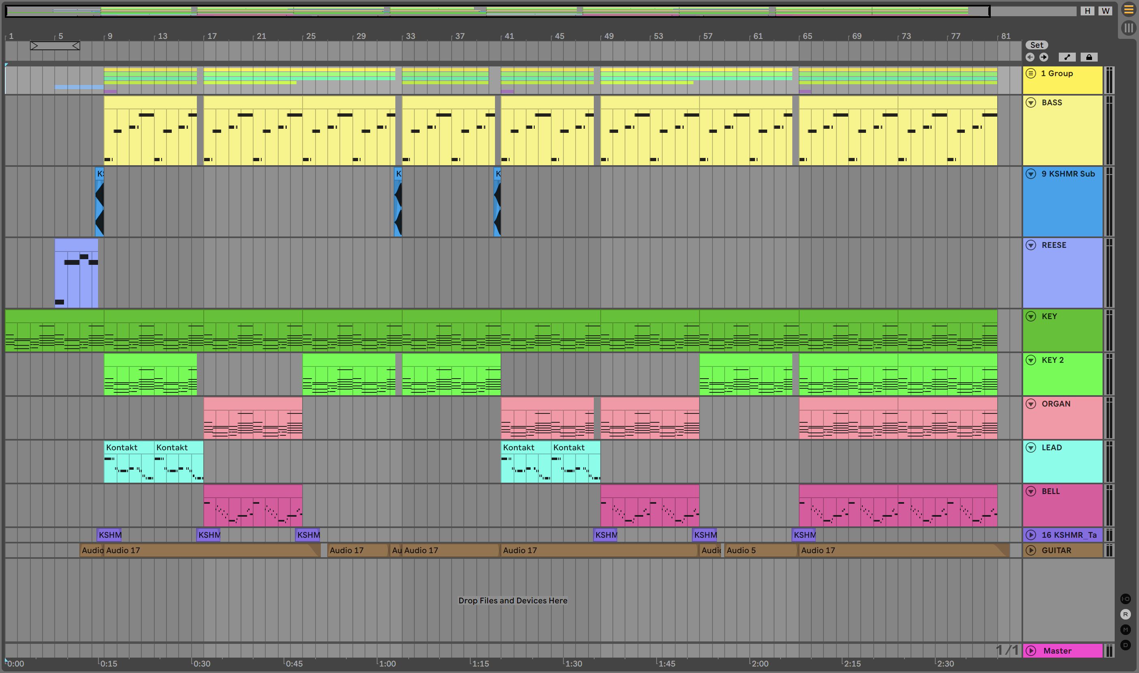Click the 1 Group fold icon
Screen dimensions: 1139x673
point(1031,73)
